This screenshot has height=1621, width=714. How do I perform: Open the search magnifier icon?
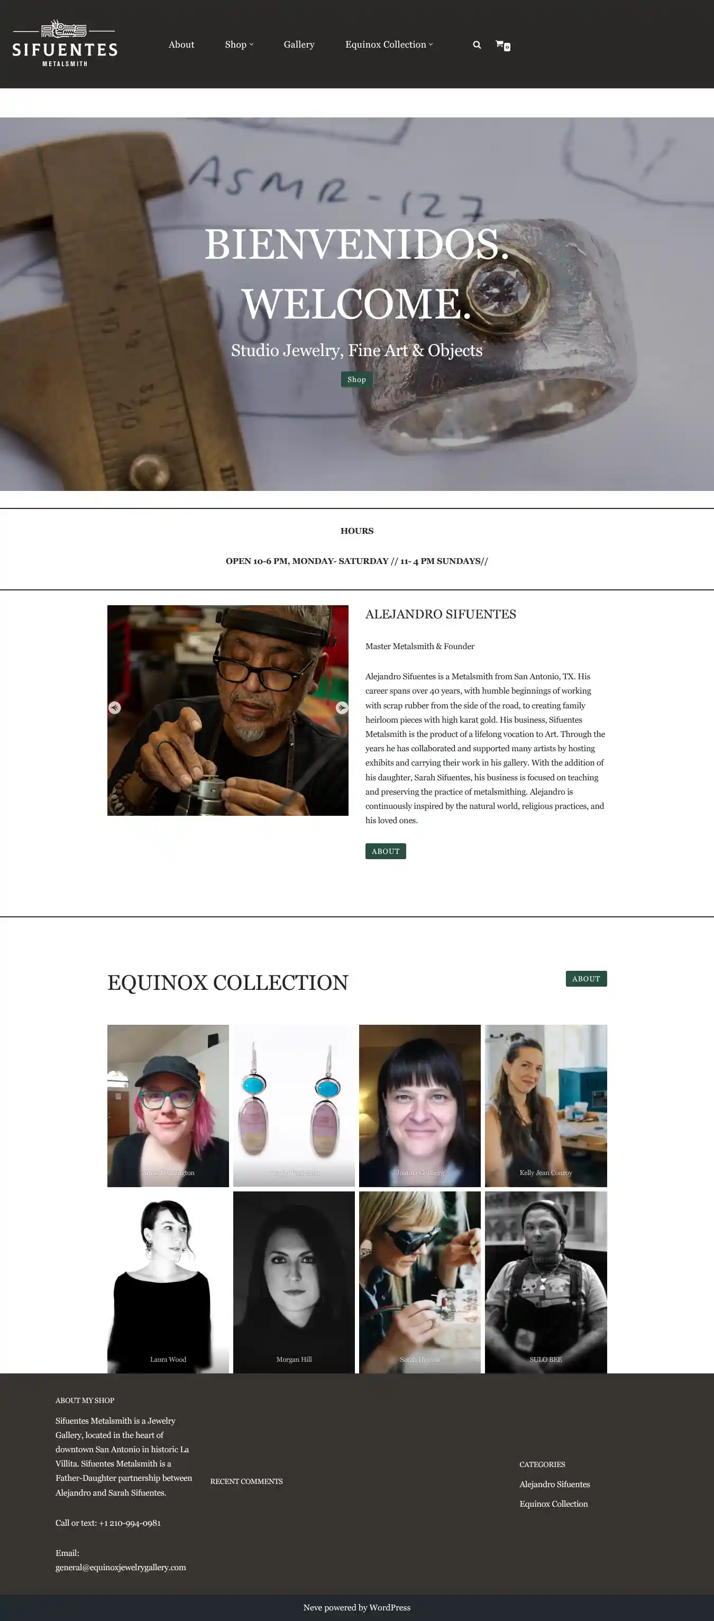(x=477, y=44)
